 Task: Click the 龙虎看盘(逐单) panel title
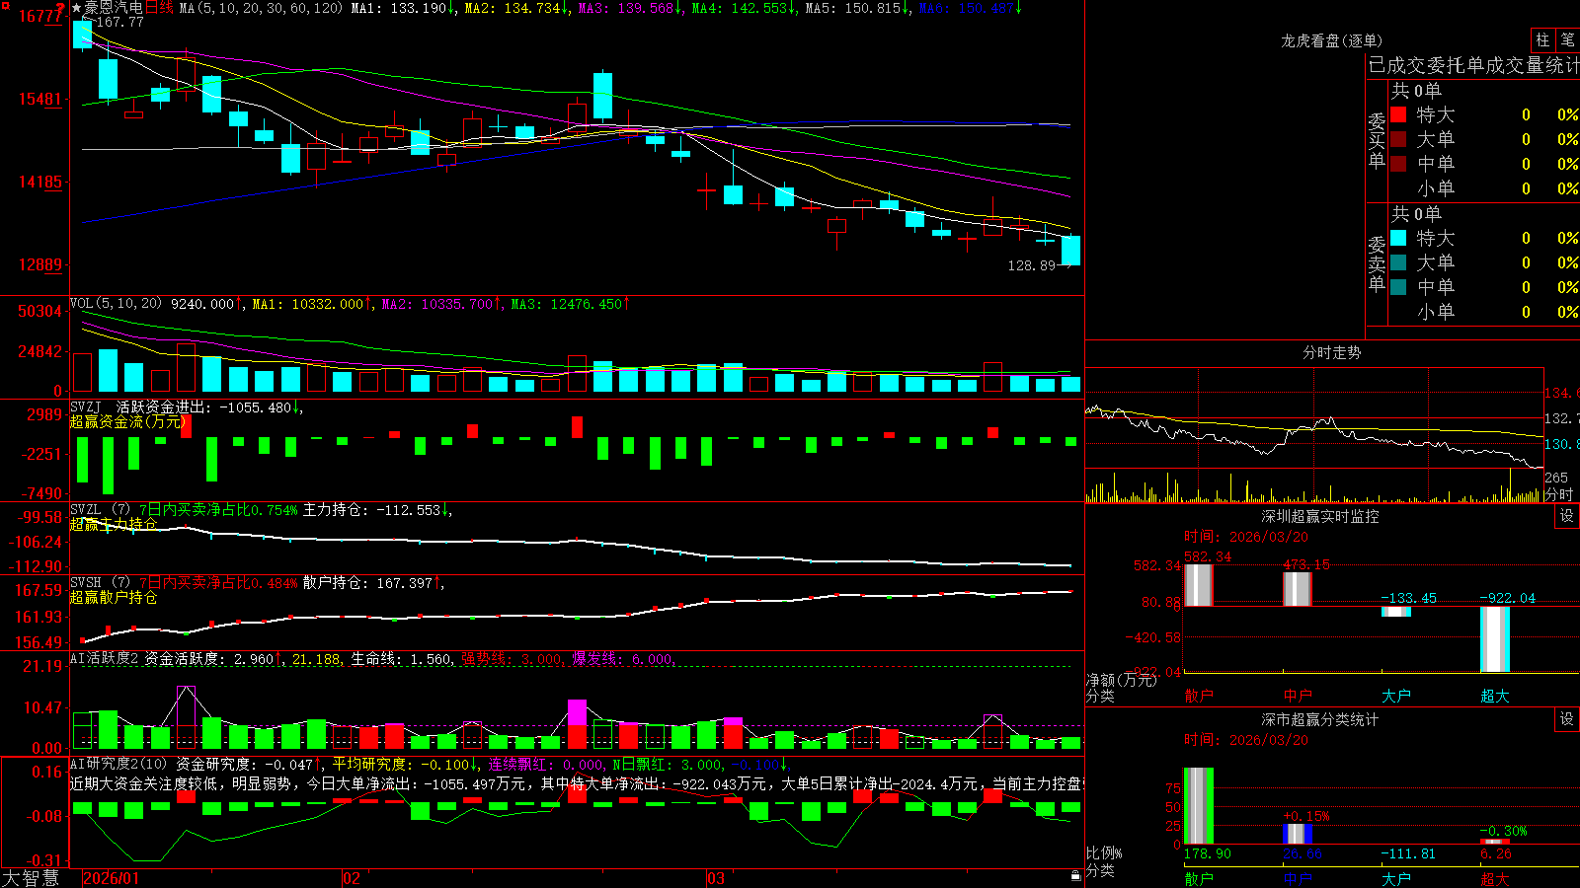click(1331, 40)
